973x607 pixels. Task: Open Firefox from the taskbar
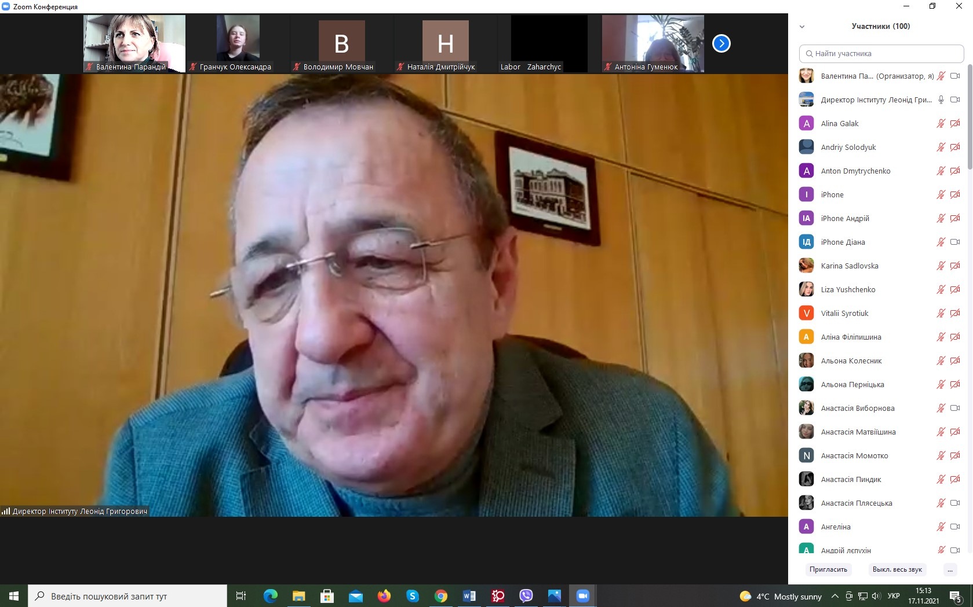[x=384, y=596]
